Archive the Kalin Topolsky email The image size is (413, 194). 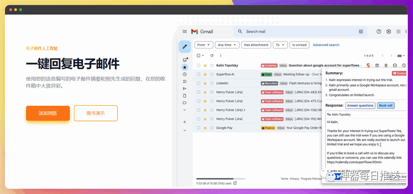click(377, 65)
